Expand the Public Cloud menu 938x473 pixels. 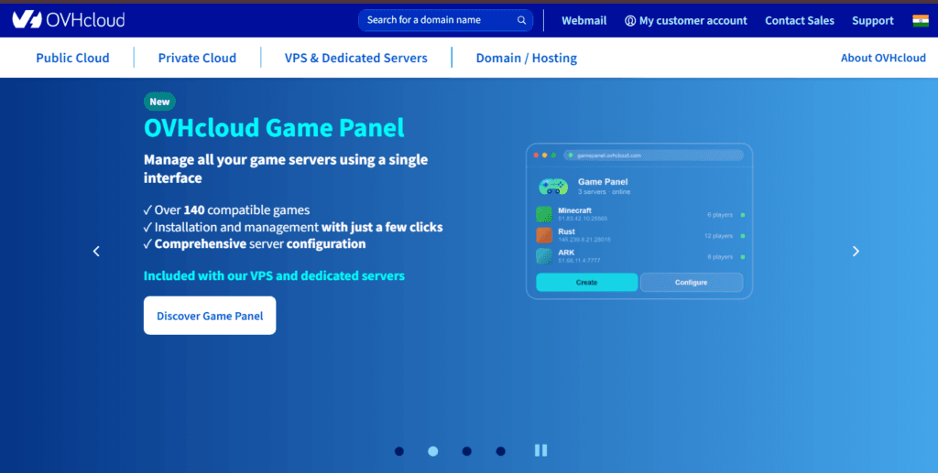click(72, 58)
